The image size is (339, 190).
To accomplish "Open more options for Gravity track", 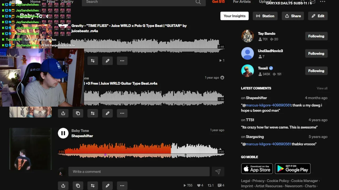I will [x=122, y=61].
